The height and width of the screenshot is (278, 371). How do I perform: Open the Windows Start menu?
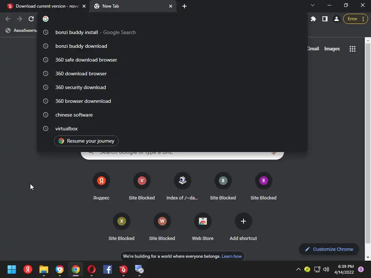click(x=12, y=269)
